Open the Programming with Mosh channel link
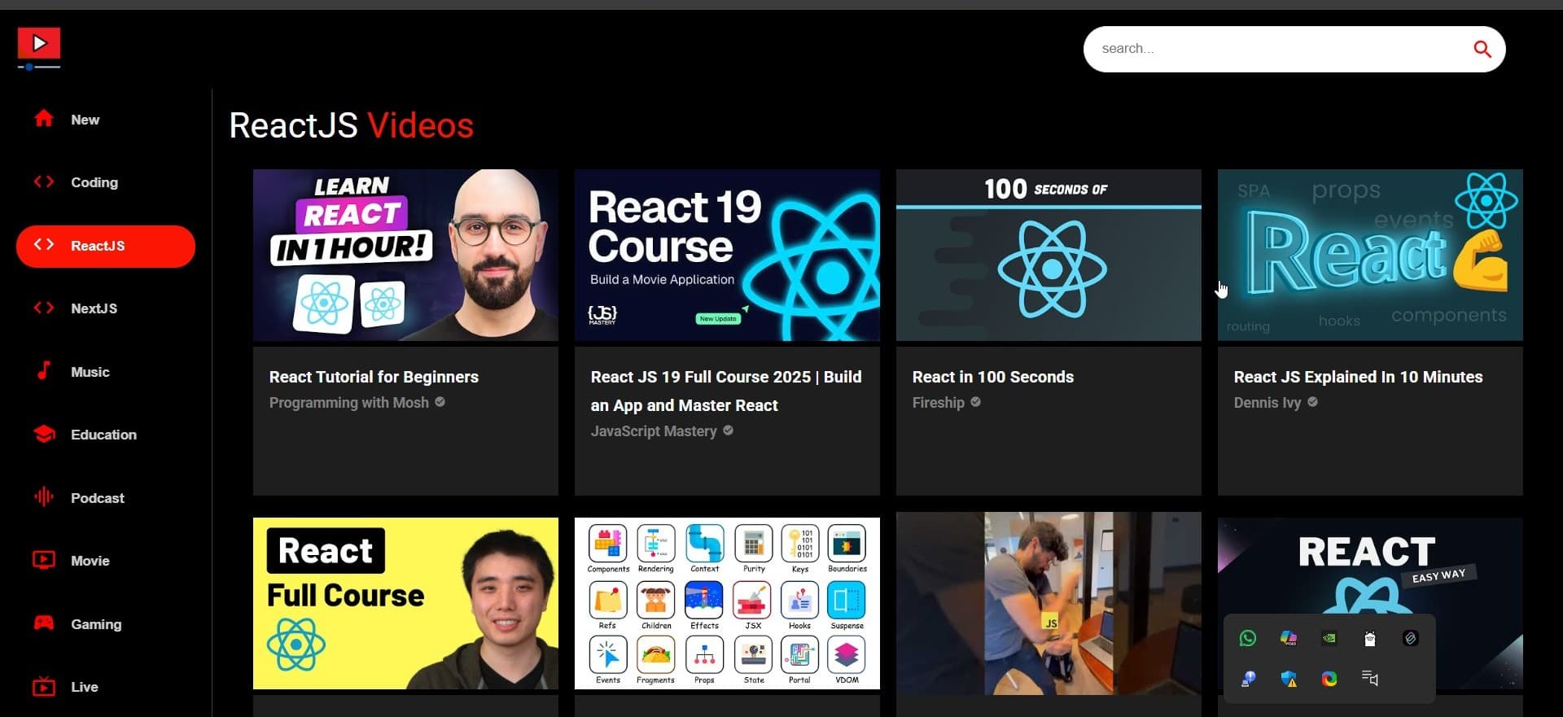 (x=348, y=403)
